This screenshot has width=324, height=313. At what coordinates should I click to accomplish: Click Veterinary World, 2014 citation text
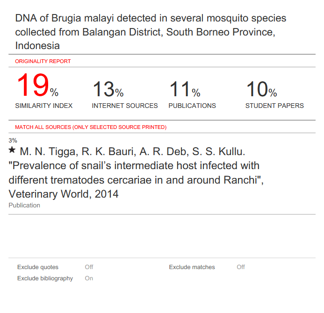pos(64,194)
